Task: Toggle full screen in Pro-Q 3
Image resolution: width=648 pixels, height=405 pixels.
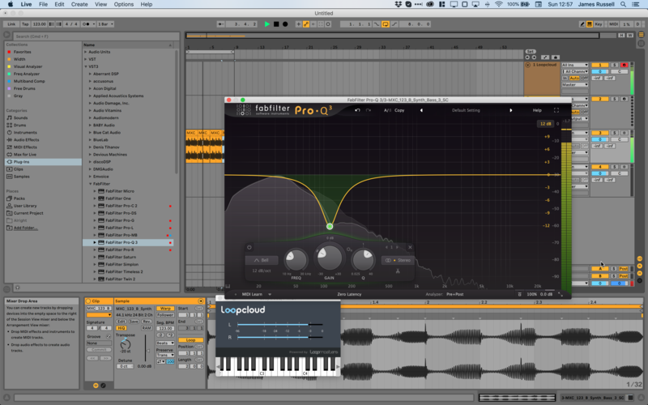Action: coord(556,110)
